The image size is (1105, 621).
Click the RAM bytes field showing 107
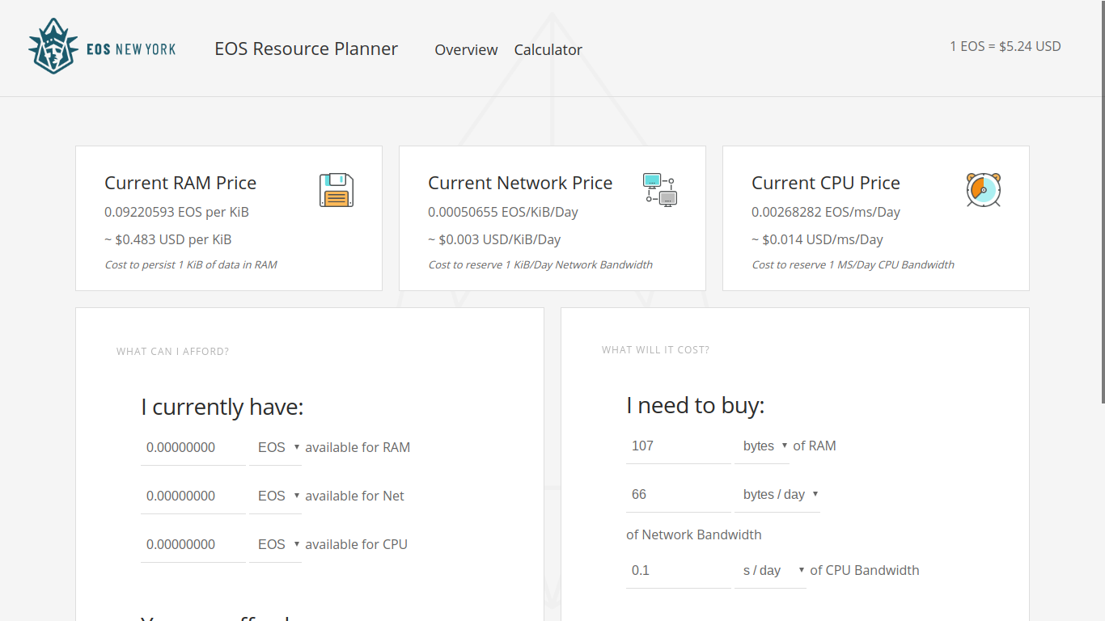pos(679,446)
